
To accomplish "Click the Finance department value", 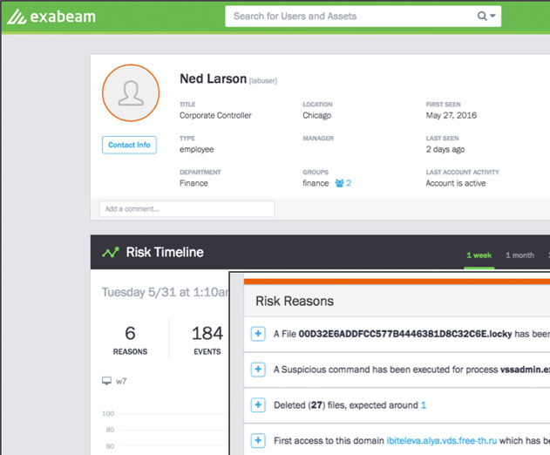I will coord(194,183).
